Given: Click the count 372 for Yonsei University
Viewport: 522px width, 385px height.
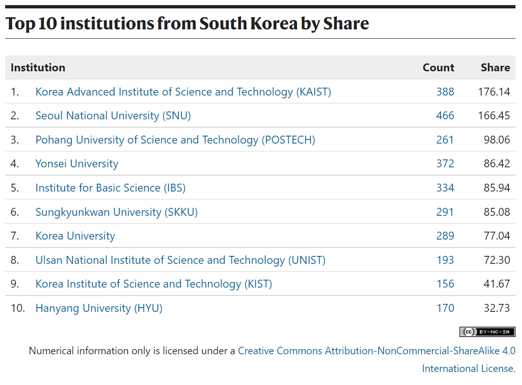Looking at the screenshot, I should pos(446,164).
